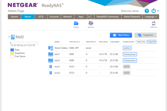The image size is (167, 111).
Task: Click the Home Folders user folder icon
Action: 51,48
